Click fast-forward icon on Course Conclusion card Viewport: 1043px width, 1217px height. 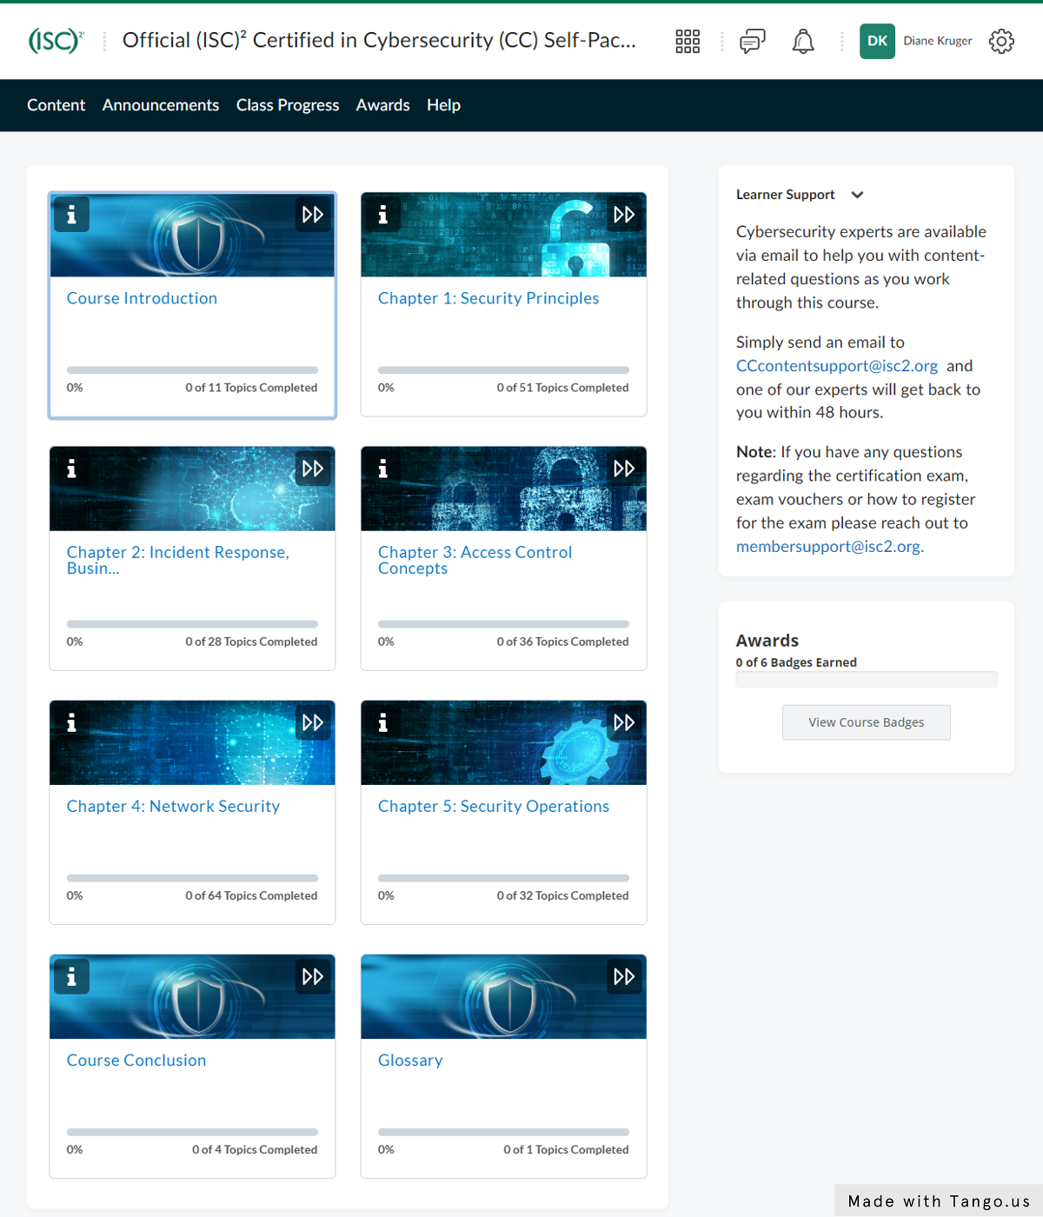pos(313,976)
